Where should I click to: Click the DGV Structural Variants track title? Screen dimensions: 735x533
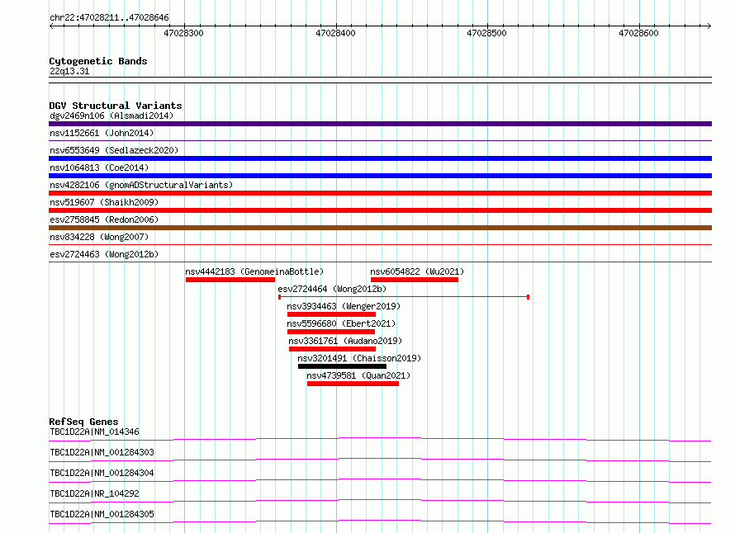(x=116, y=106)
